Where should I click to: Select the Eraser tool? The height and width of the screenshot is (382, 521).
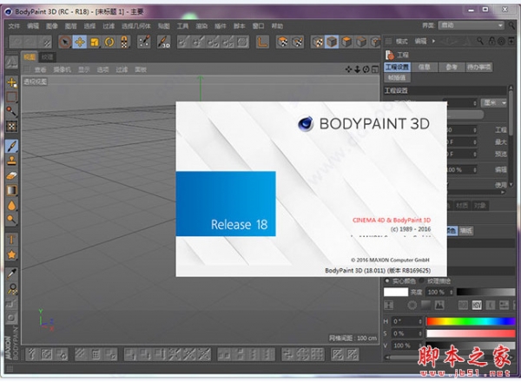pos(11,175)
